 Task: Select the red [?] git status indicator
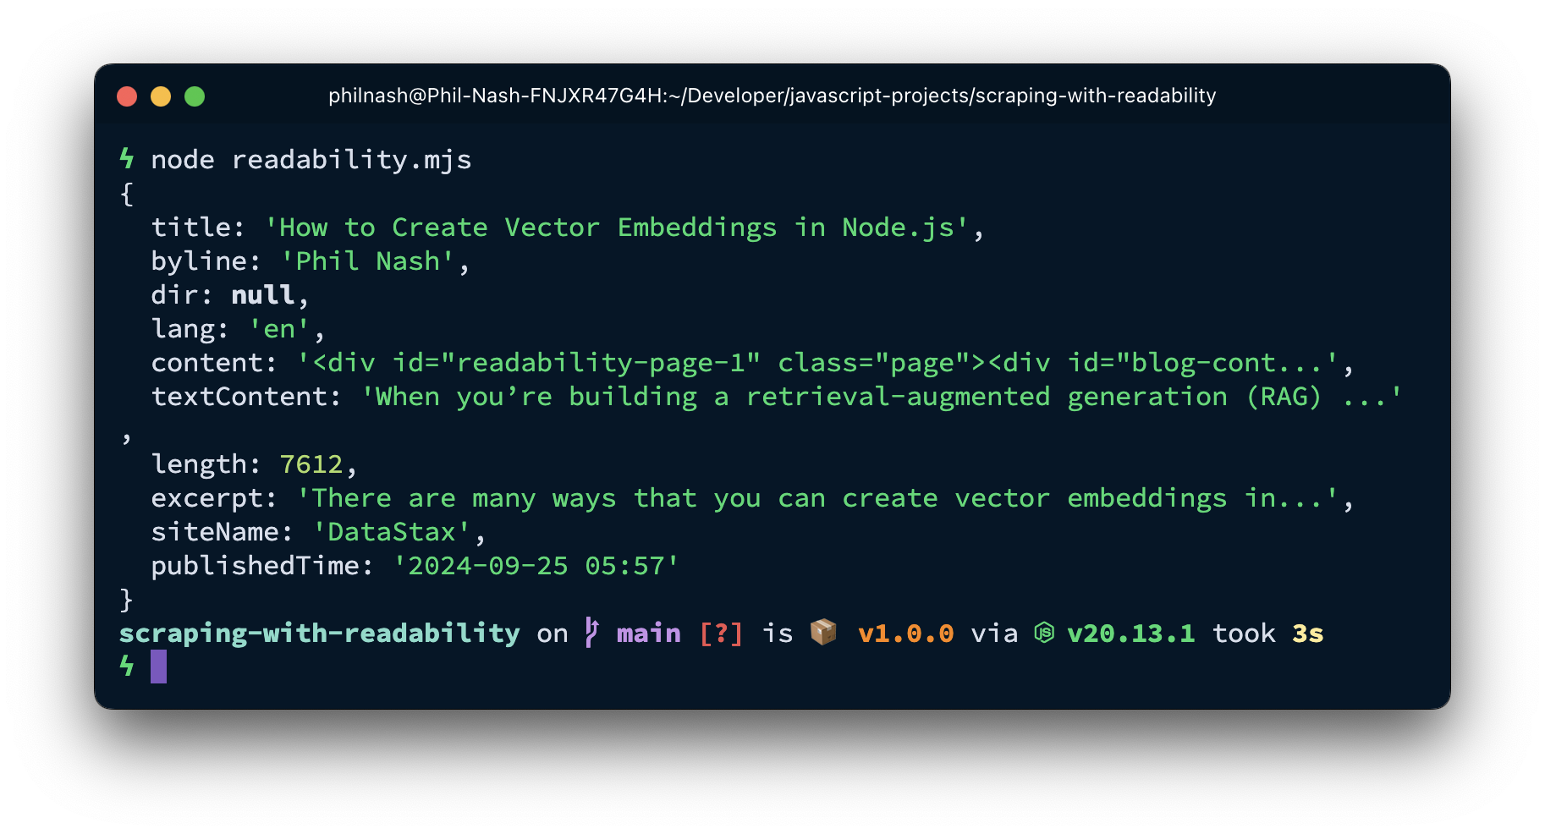pyautogui.click(x=720, y=633)
